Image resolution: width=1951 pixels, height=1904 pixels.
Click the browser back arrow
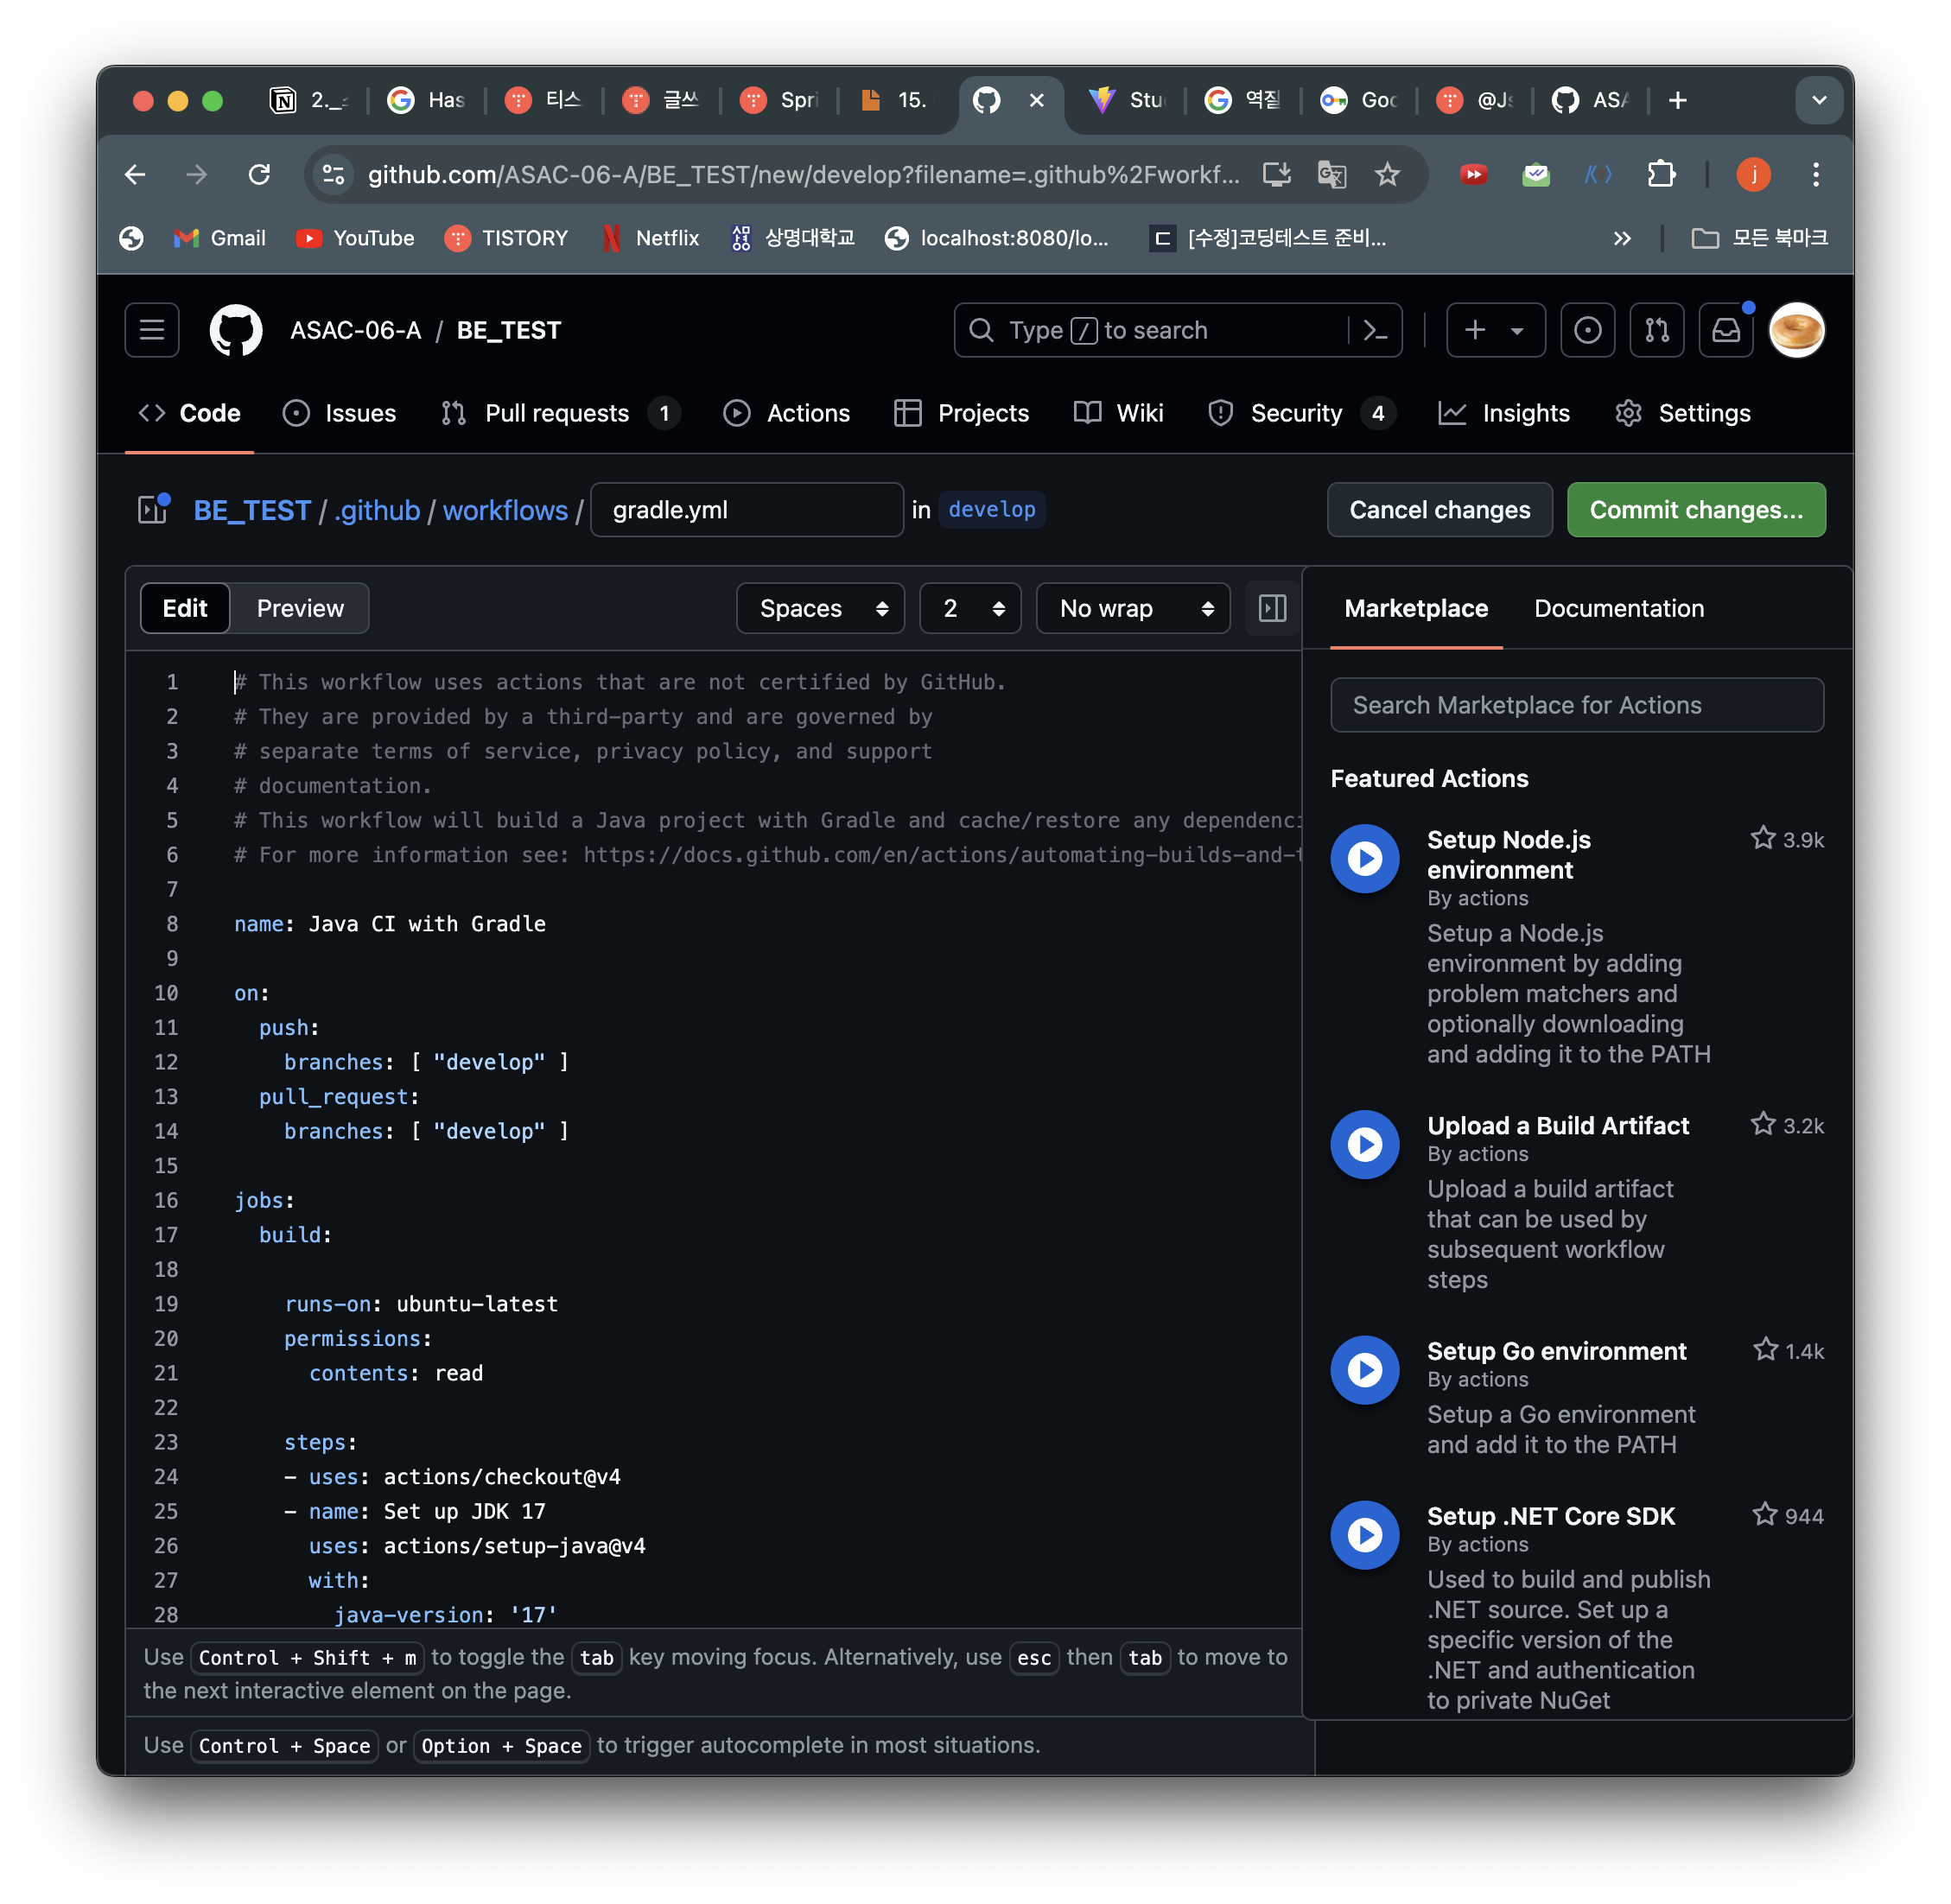[135, 175]
